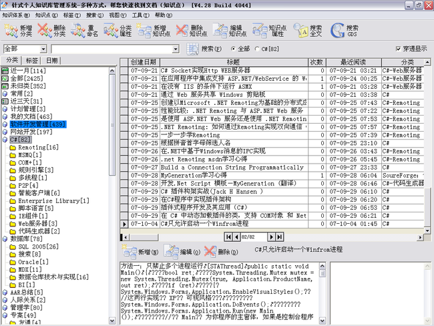This screenshot has height=326, width=434.
Task: Click the table vertical scrollbar down arrow
Action: coord(427,230)
